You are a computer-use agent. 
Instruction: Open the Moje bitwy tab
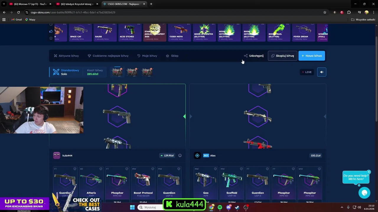(147, 56)
